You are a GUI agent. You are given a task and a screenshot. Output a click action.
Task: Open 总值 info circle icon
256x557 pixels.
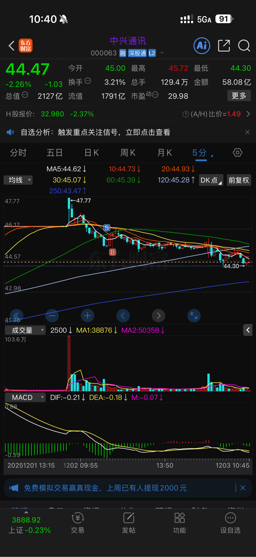(25, 95)
